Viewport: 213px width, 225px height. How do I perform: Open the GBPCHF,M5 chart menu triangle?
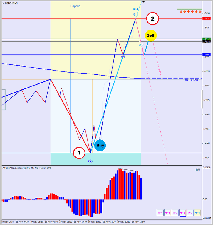pos(3,3)
